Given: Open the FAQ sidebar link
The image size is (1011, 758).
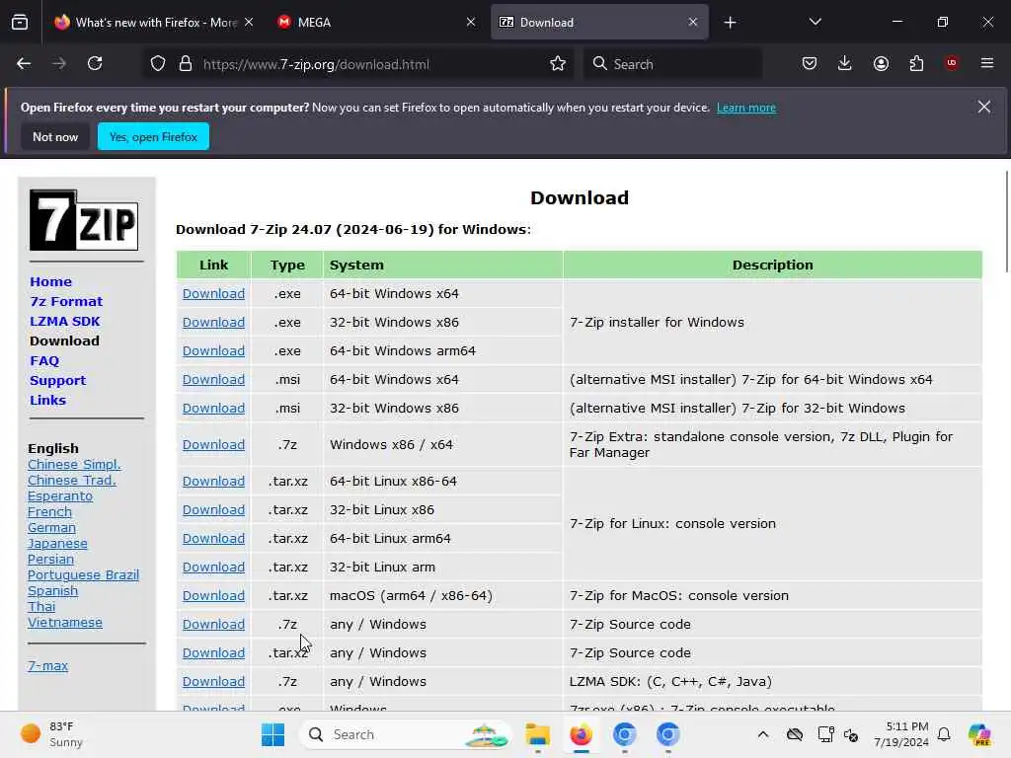Looking at the screenshot, I should click(x=44, y=361).
